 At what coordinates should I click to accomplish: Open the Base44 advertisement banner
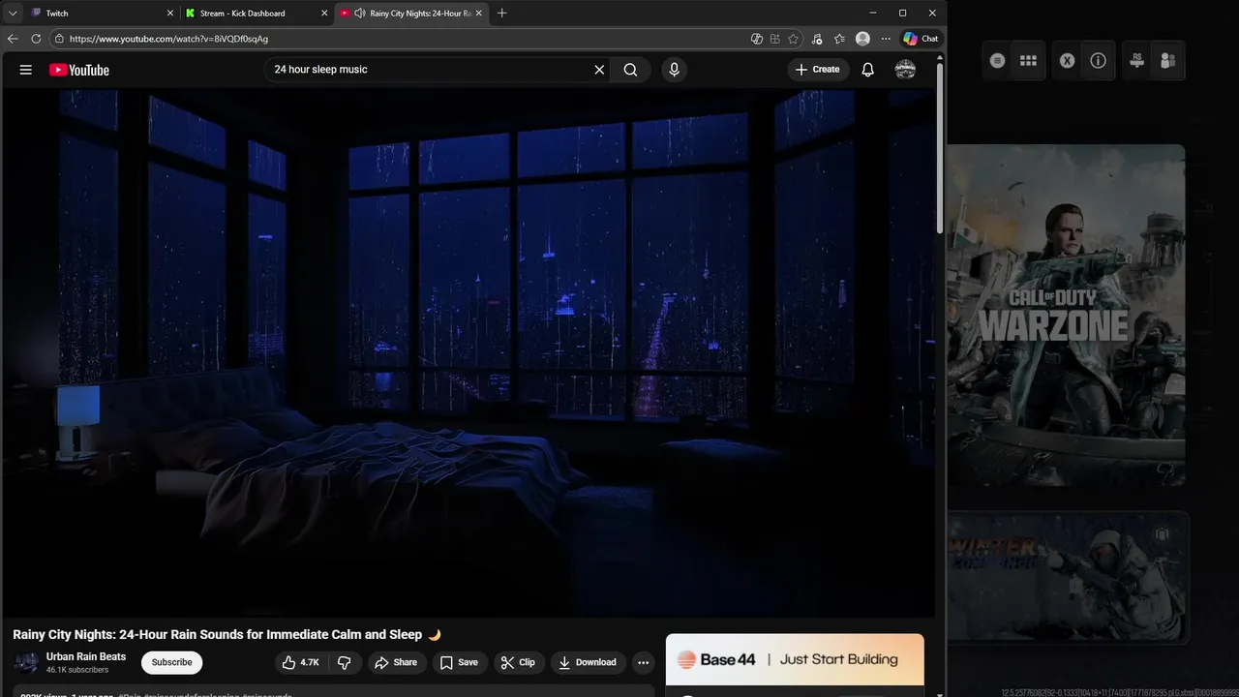[795, 659]
